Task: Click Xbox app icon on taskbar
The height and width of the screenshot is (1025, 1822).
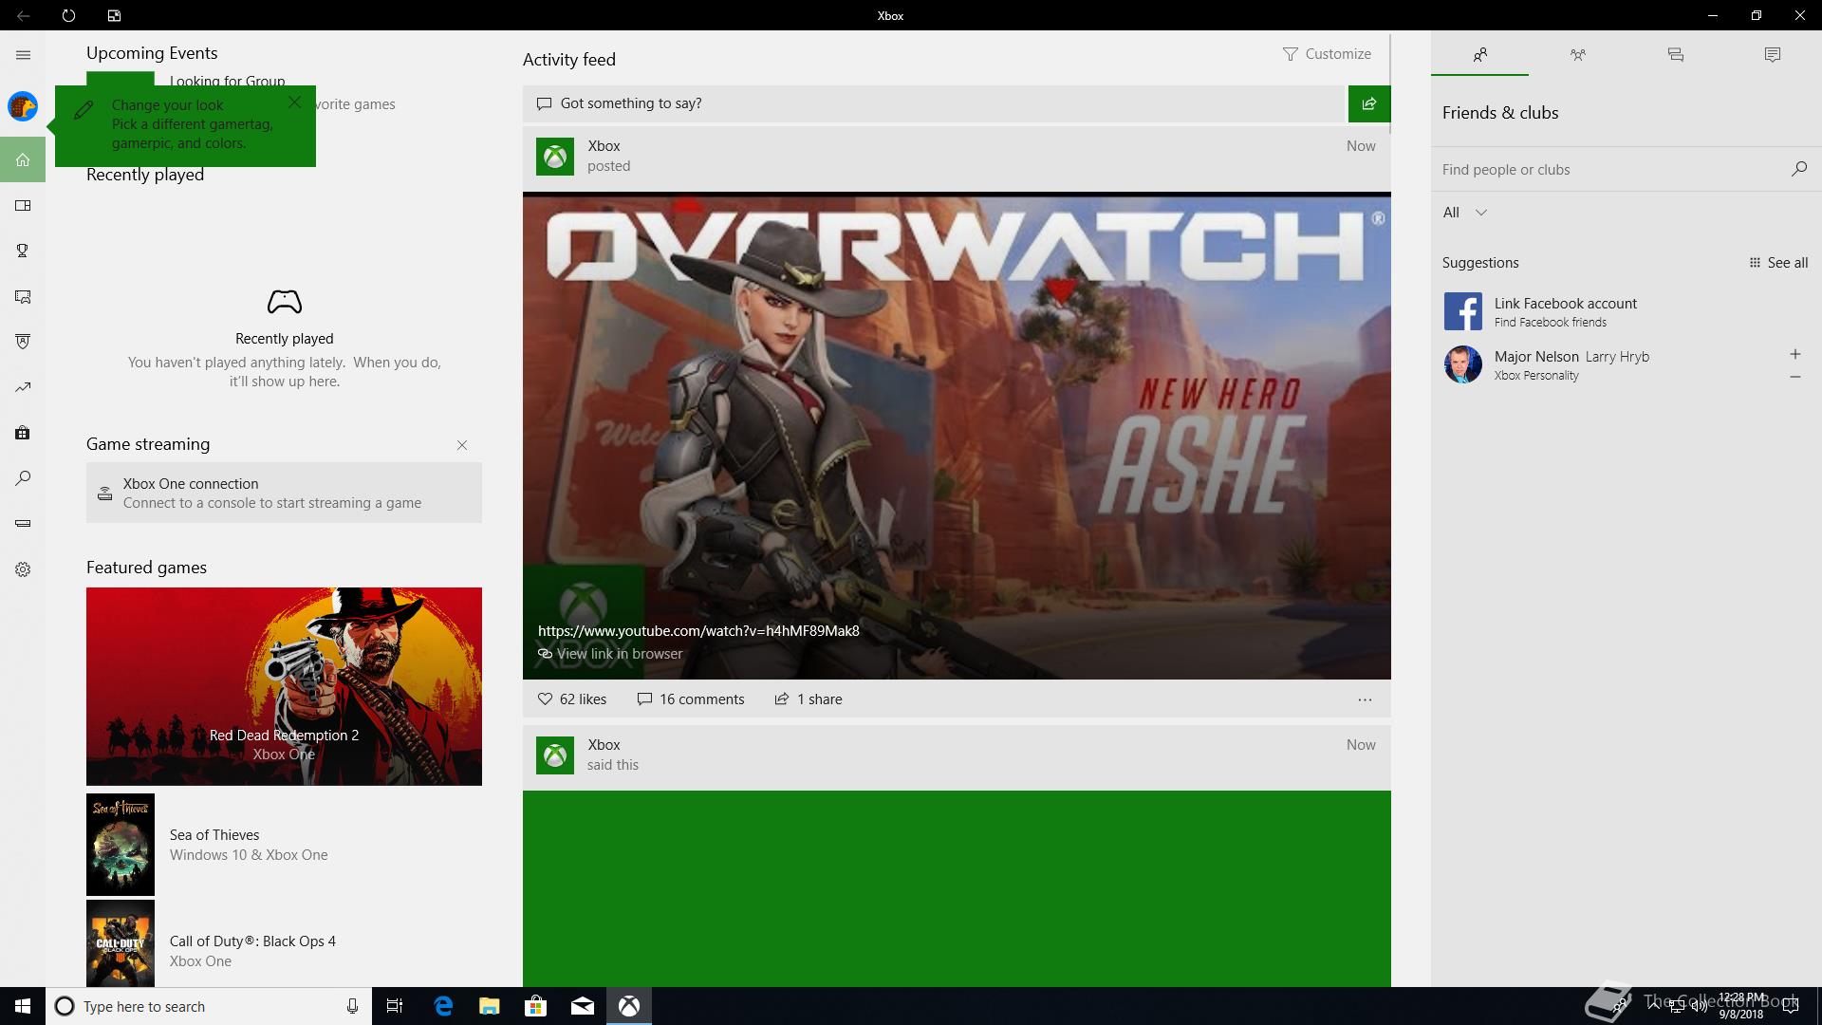Action: (629, 1006)
